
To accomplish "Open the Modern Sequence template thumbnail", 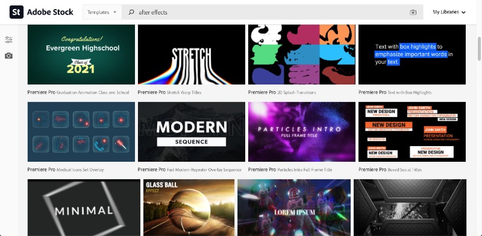I will (x=192, y=132).
